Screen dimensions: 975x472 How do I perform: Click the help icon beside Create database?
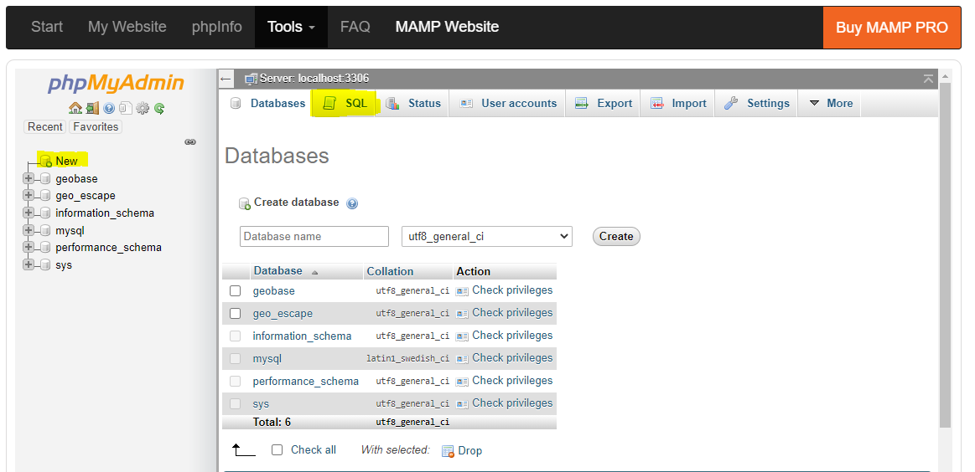pyautogui.click(x=352, y=203)
